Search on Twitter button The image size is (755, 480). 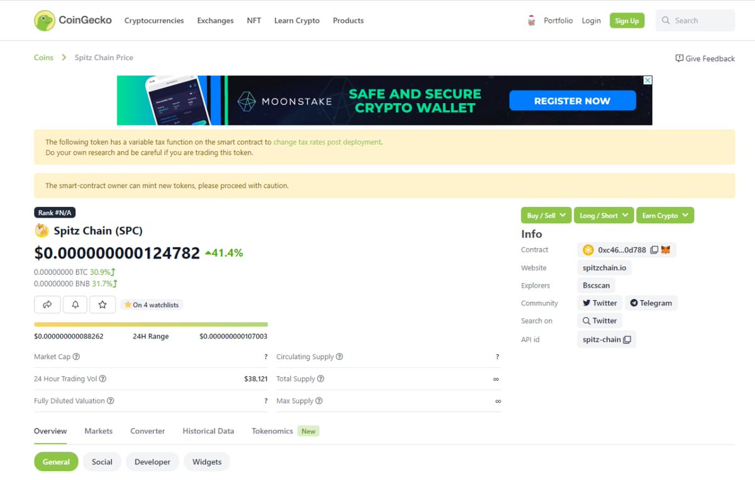point(600,321)
